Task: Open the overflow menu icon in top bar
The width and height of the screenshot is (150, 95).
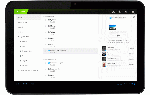Action: [x=133, y=12]
